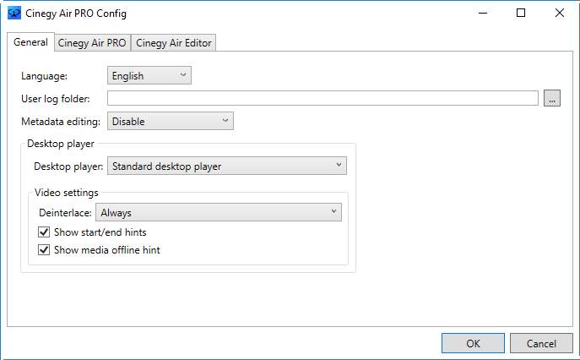
Task: Browse for user log folder with ellipsis button
Action: pos(552,98)
